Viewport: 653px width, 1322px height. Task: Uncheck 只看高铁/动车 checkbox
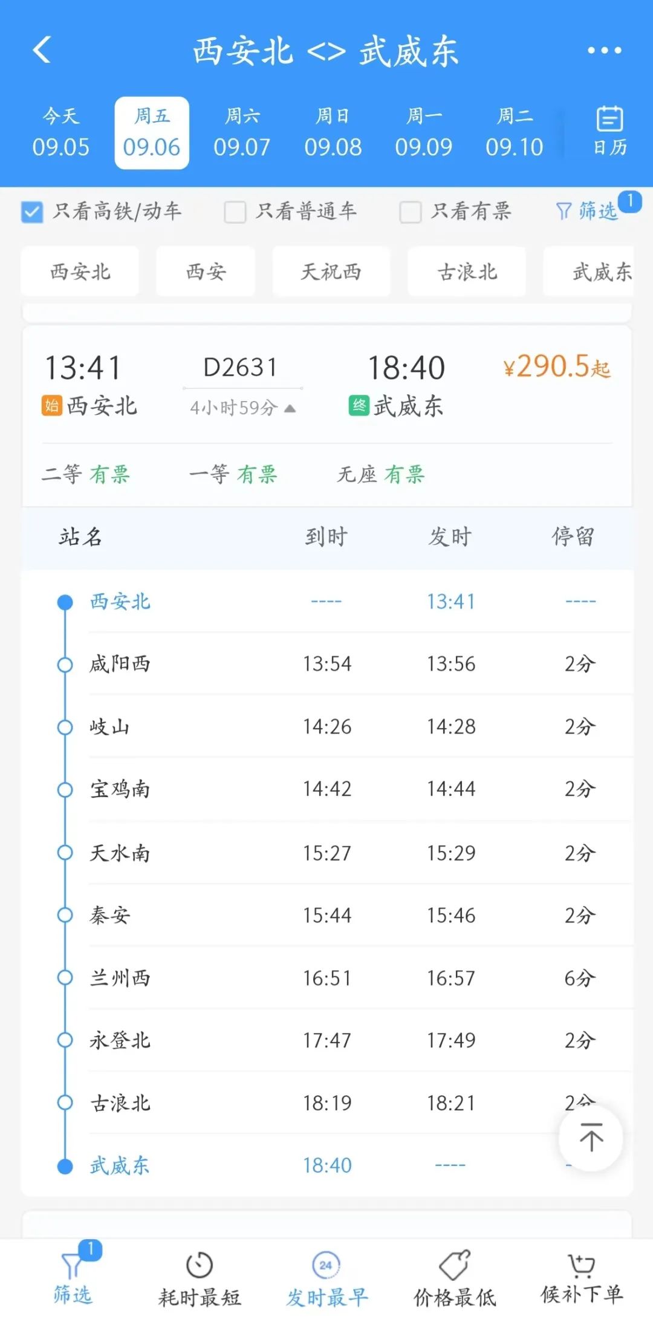(x=32, y=212)
